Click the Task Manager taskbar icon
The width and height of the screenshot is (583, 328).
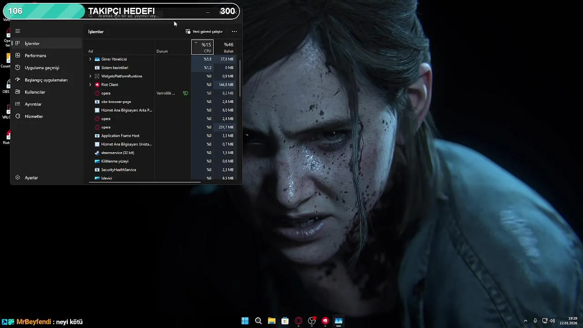click(x=338, y=321)
